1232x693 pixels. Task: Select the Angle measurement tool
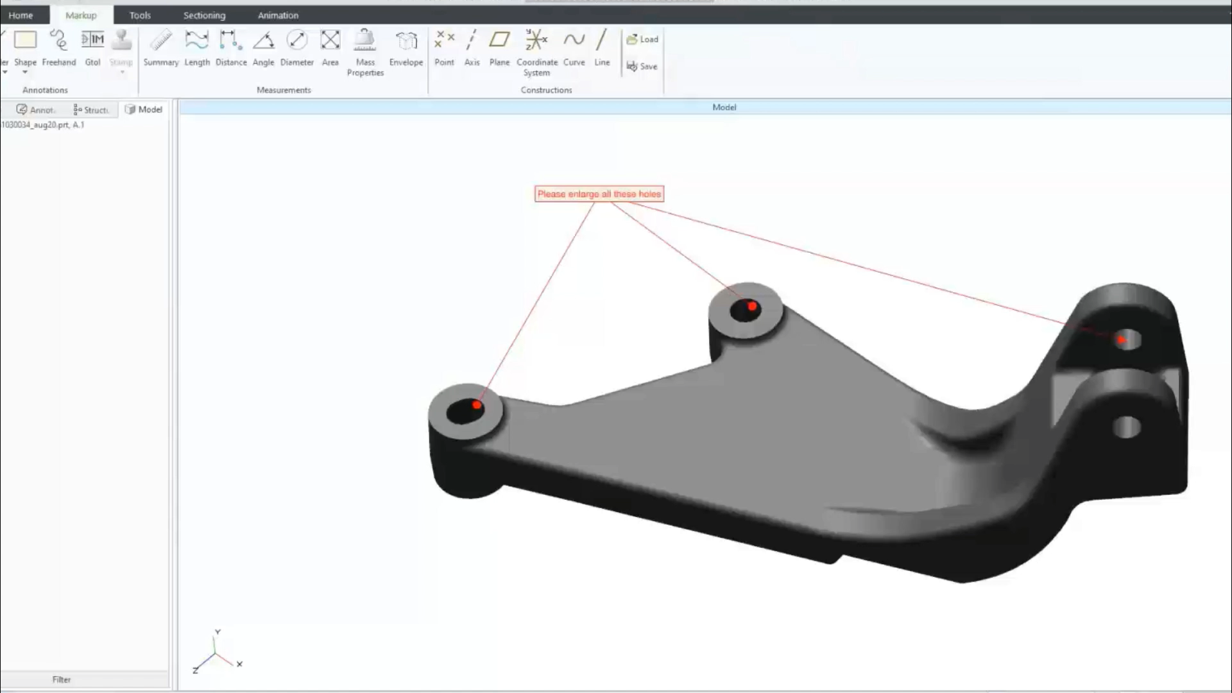point(263,48)
